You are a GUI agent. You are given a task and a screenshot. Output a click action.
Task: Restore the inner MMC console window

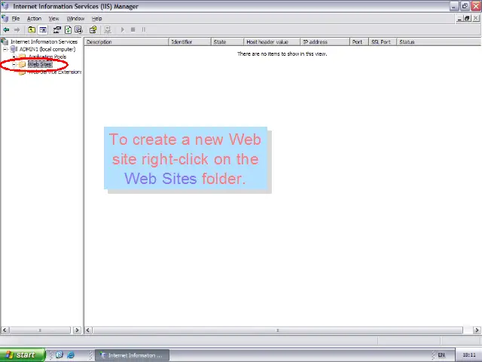coord(467,18)
